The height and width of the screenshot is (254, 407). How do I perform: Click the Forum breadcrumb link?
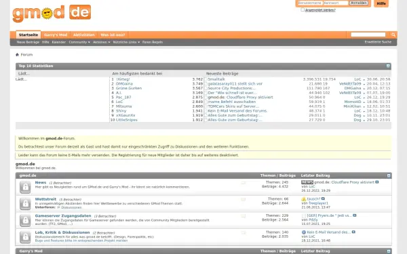click(26, 55)
